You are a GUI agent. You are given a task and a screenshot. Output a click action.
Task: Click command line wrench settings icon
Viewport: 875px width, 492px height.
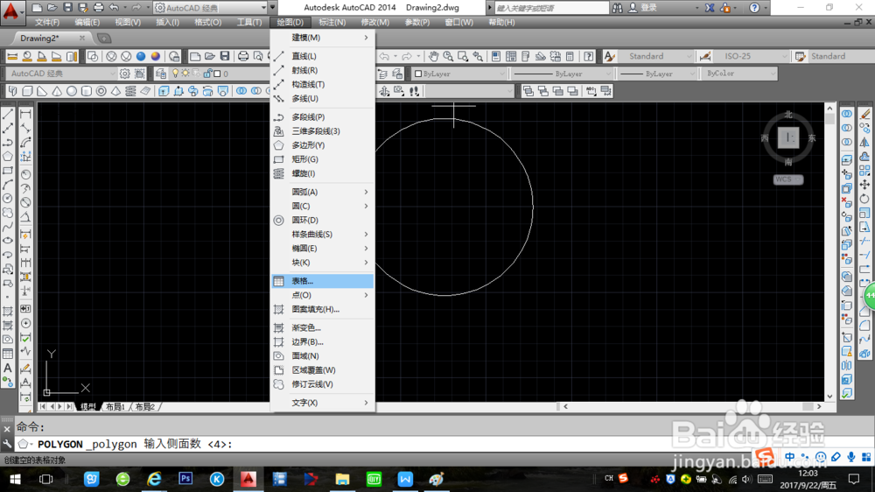(x=7, y=444)
